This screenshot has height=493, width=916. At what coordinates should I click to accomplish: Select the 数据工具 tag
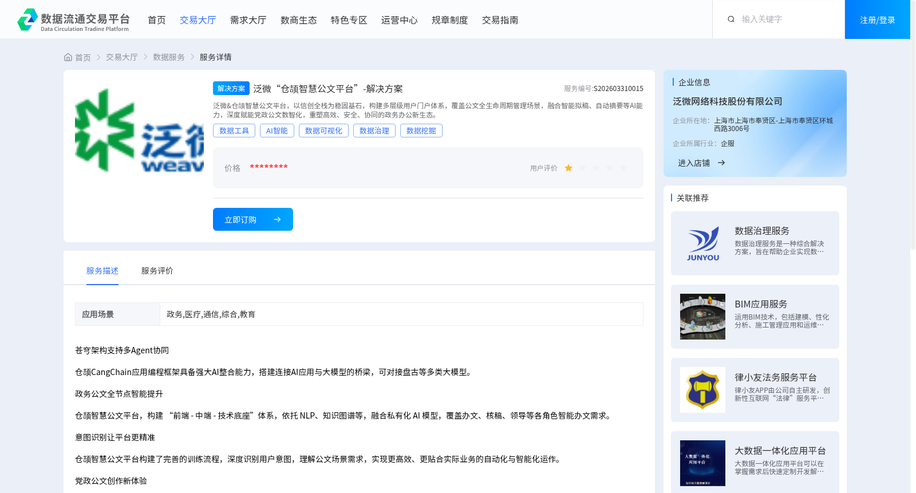coord(234,131)
